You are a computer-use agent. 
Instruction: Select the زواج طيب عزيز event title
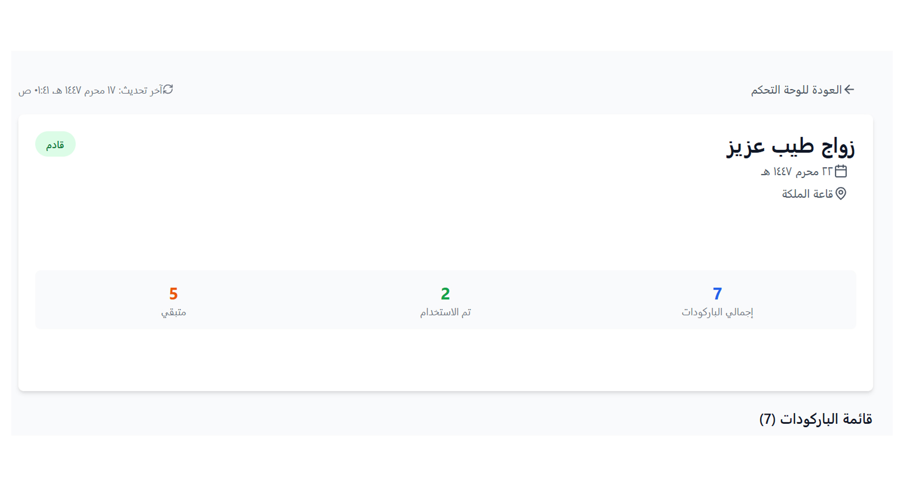tap(791, 146)
